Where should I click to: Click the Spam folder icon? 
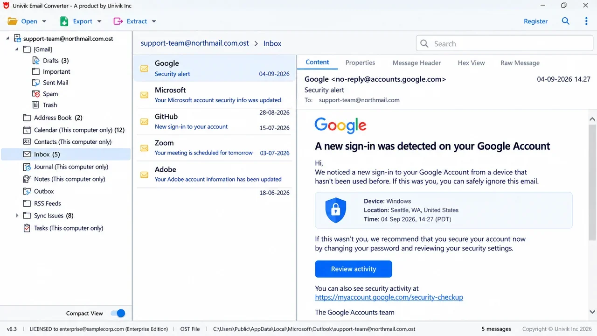(x=36, y=94)
